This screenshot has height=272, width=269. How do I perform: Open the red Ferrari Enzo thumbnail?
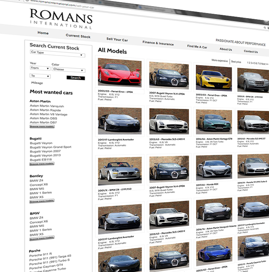(x=120, y=73)
